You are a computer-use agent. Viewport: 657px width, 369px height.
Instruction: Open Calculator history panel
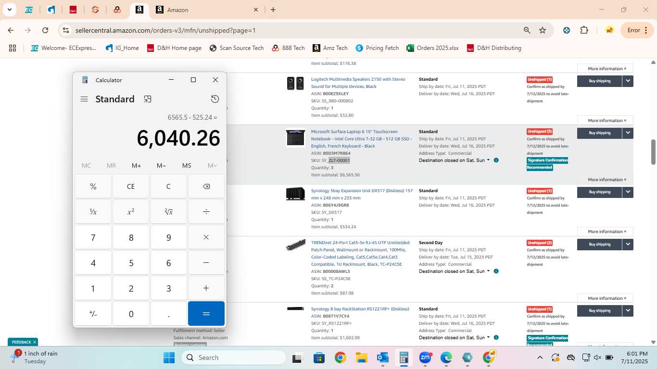215,99
